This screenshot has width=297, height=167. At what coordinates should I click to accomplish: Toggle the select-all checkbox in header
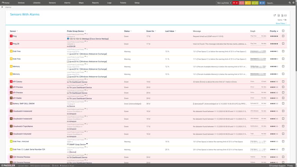283,31
